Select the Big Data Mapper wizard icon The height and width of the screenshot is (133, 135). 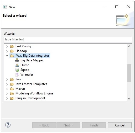pyautogui.click(x=17, y=60)
